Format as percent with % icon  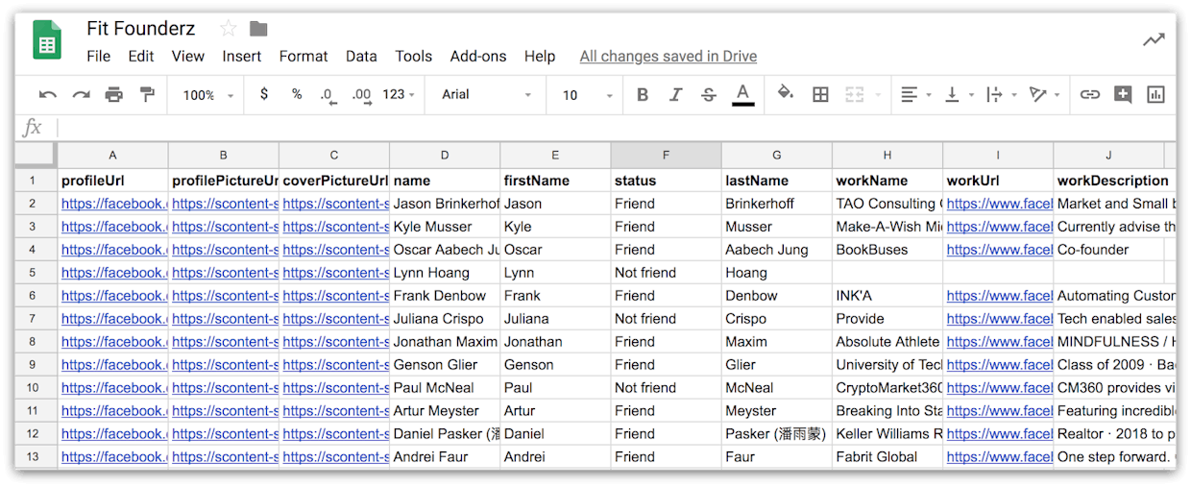click(297, 94)
